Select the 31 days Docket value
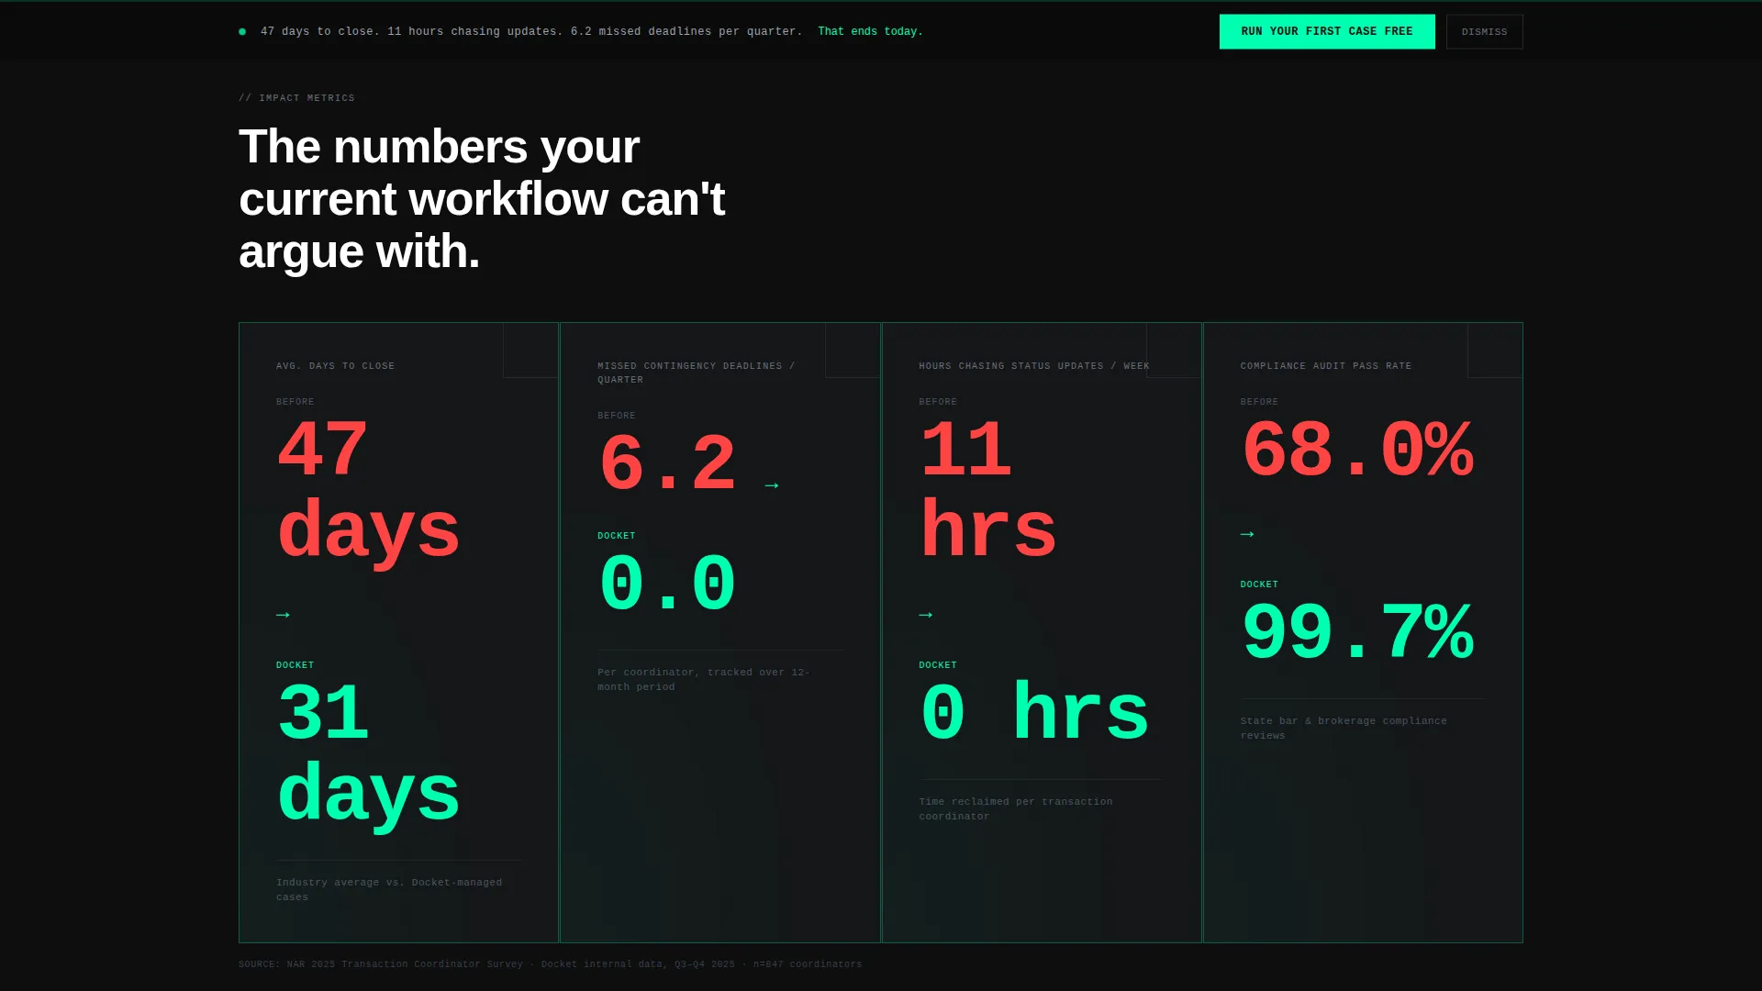This screenshot has width=1762, height=991. click(x=368, y=753)
